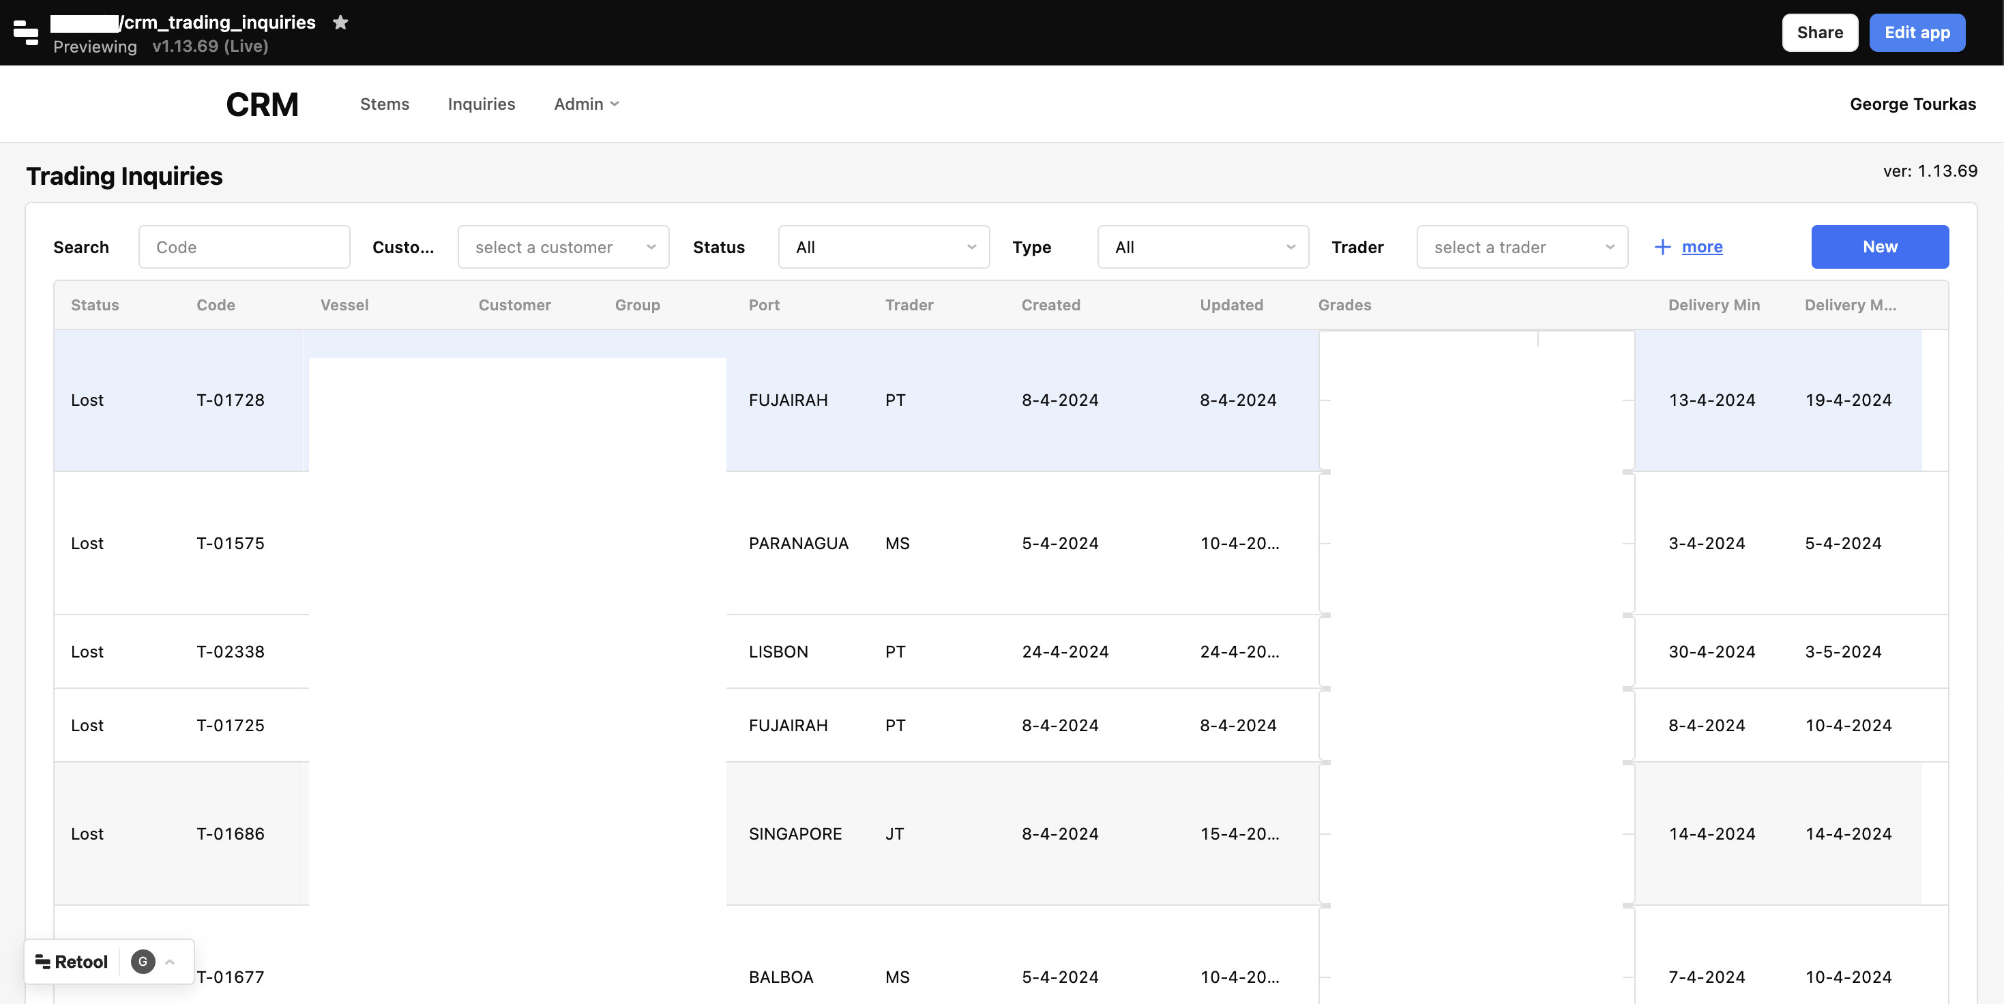Sort by Created column header
The image size is (2004, 1004).
(x=1050, y=306)
